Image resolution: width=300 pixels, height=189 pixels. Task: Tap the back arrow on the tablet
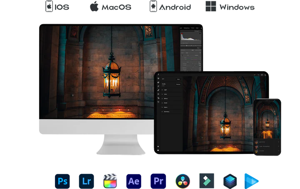(x=158, y=75)
